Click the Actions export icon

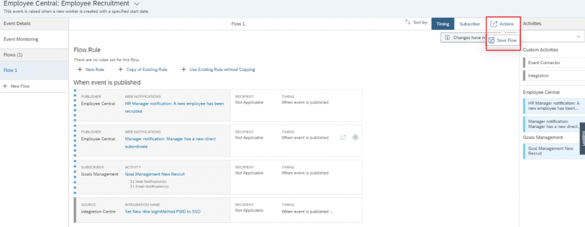tap(494, 24)
